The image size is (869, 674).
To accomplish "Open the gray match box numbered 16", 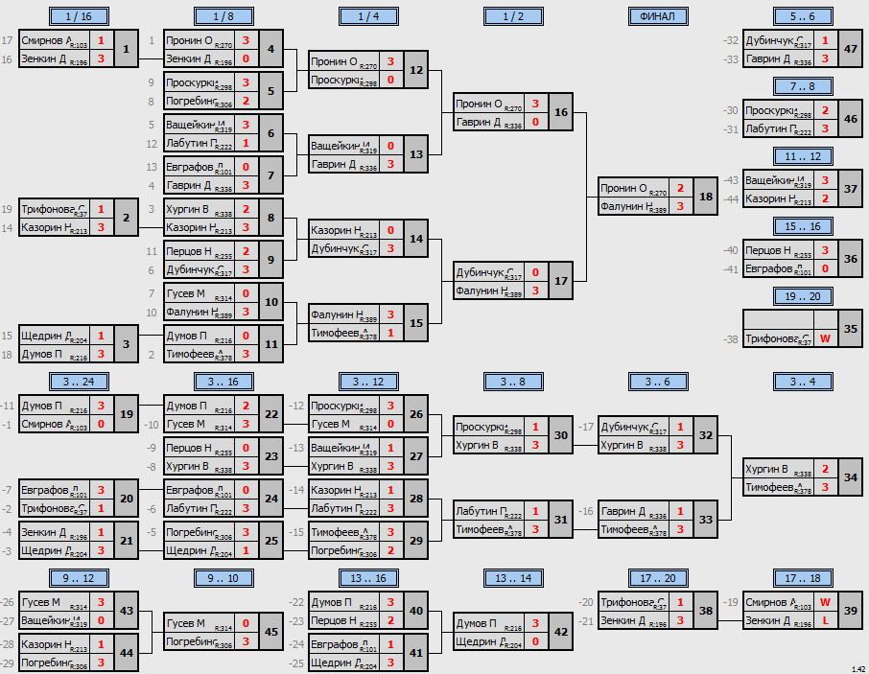I will [x=561, y=112].
